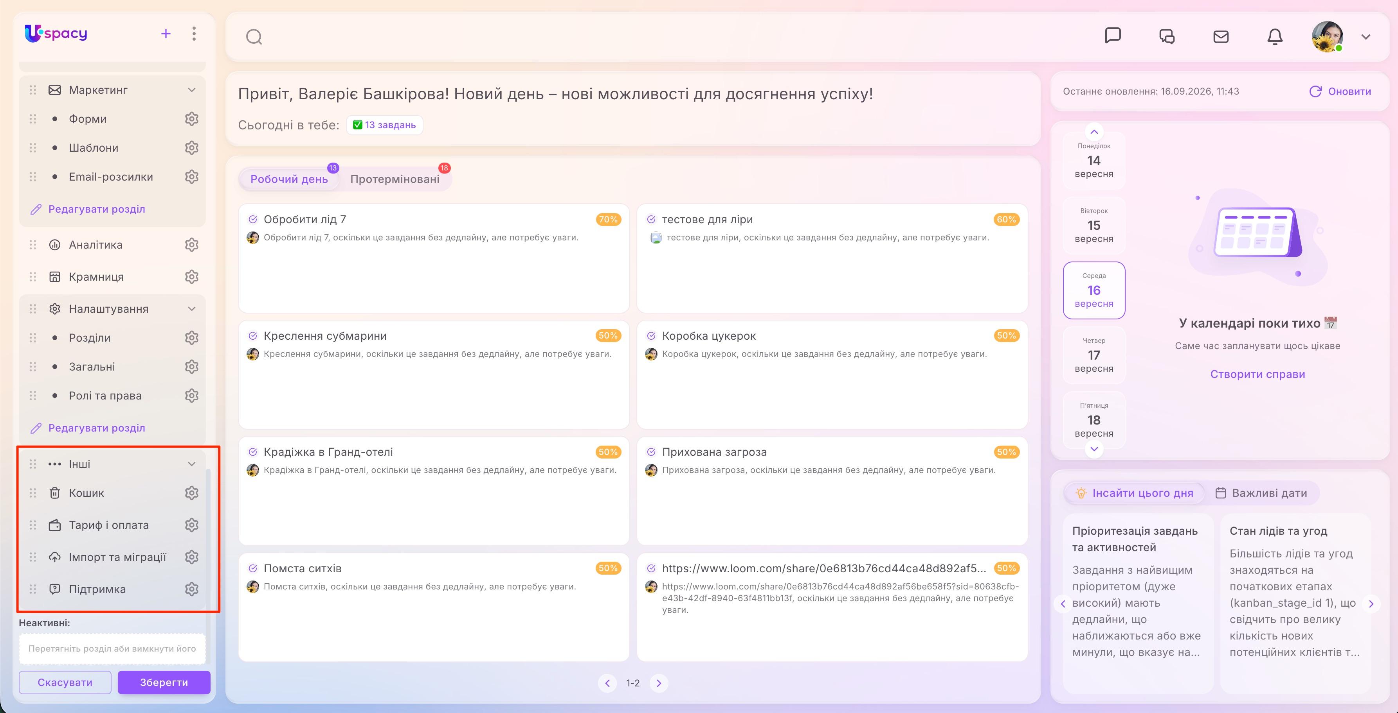Select Thursday 17 вересня in calendar
1398x713 pixels.
click(x=1094, y=355)
